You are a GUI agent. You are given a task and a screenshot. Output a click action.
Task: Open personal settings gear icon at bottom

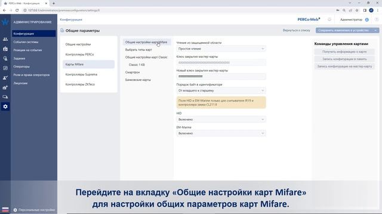coord(15,210)
